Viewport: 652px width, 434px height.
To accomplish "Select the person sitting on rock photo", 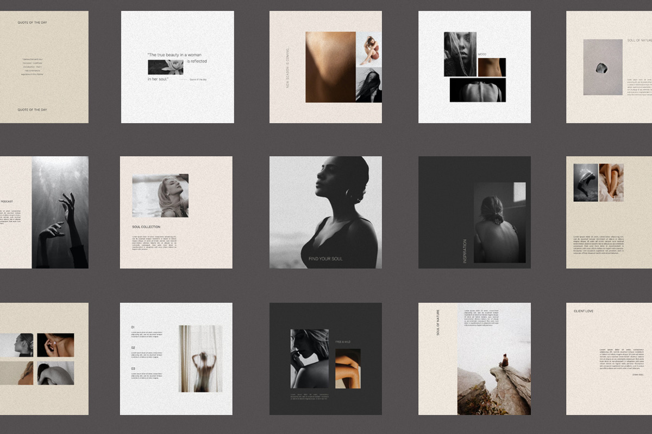I will coord(494,359).
